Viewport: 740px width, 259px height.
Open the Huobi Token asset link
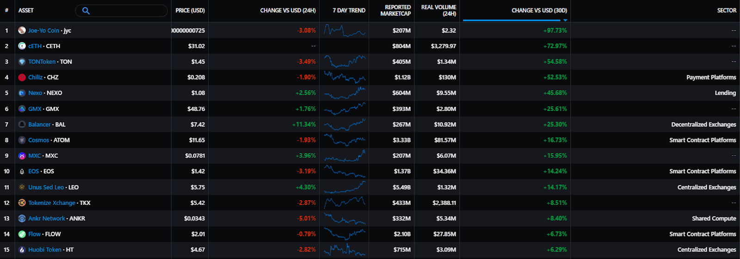click(44, 250)
